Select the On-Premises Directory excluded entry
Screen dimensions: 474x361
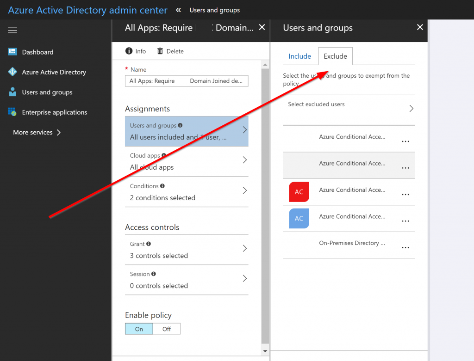coord(349,245)
